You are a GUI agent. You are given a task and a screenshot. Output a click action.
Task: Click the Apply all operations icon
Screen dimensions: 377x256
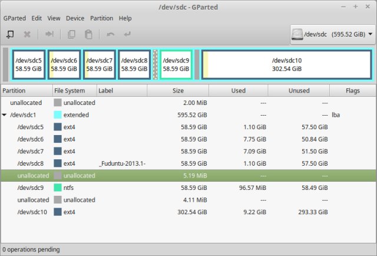pos(127,34)
